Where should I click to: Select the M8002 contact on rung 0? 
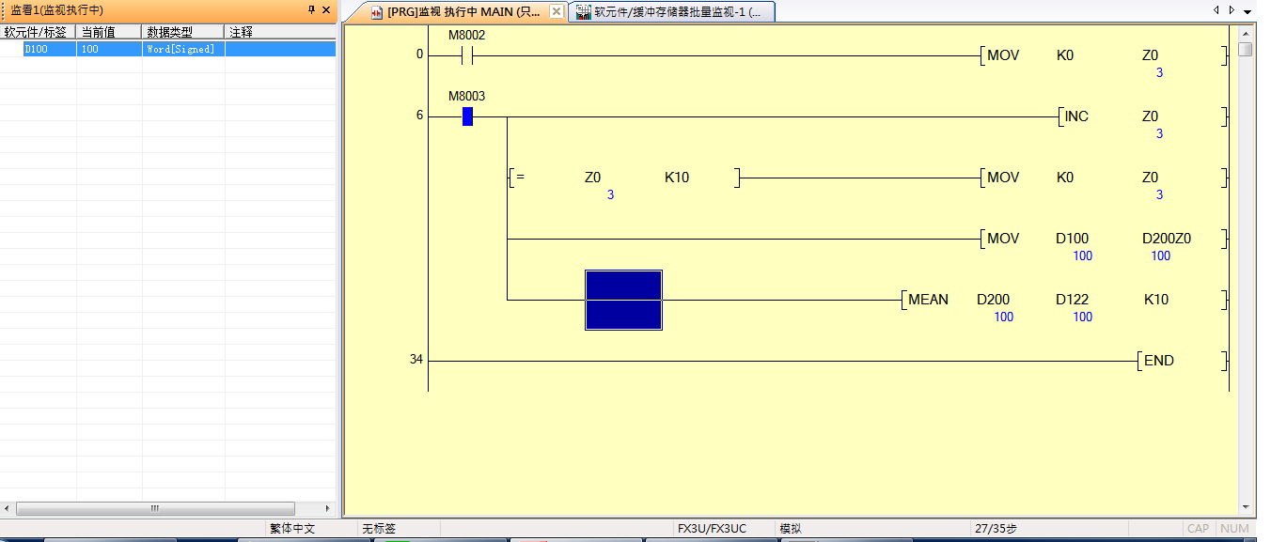pos(467,55)
